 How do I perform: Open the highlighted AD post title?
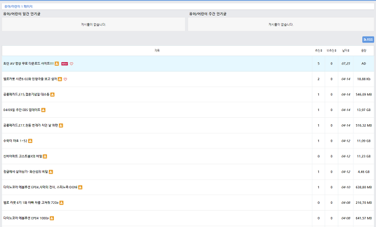[x=29, y=63]
